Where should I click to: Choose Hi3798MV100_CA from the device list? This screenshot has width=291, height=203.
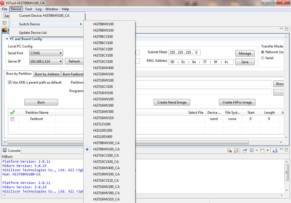106,143
